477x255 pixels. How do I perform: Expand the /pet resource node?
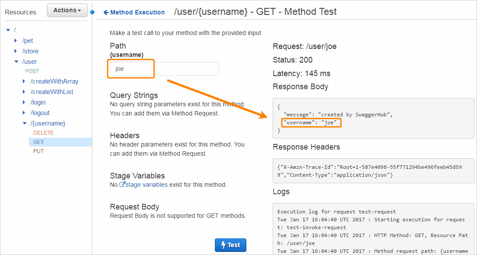[x=16, y=41]
